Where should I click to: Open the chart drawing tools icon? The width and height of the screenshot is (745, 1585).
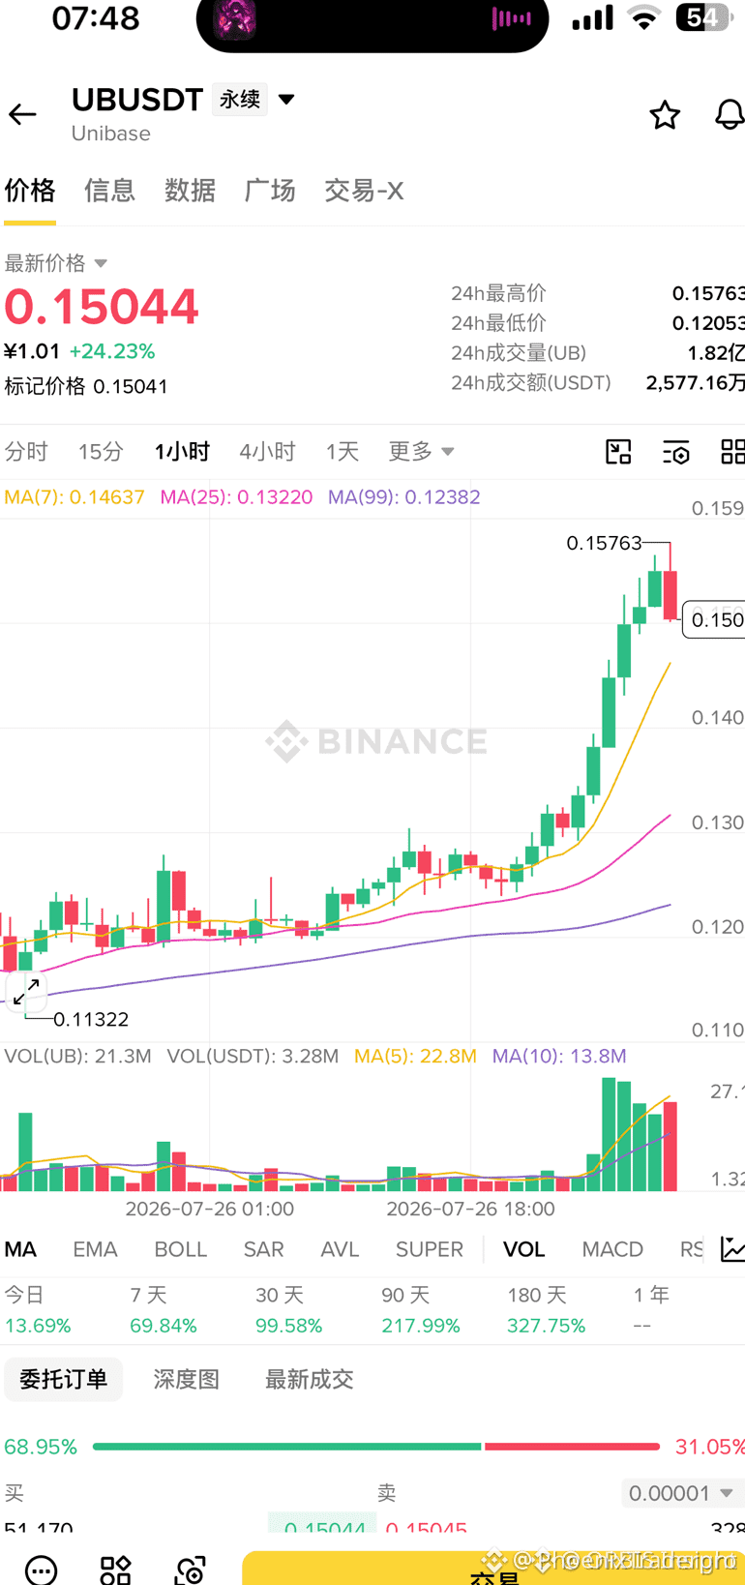coord(618,452)
